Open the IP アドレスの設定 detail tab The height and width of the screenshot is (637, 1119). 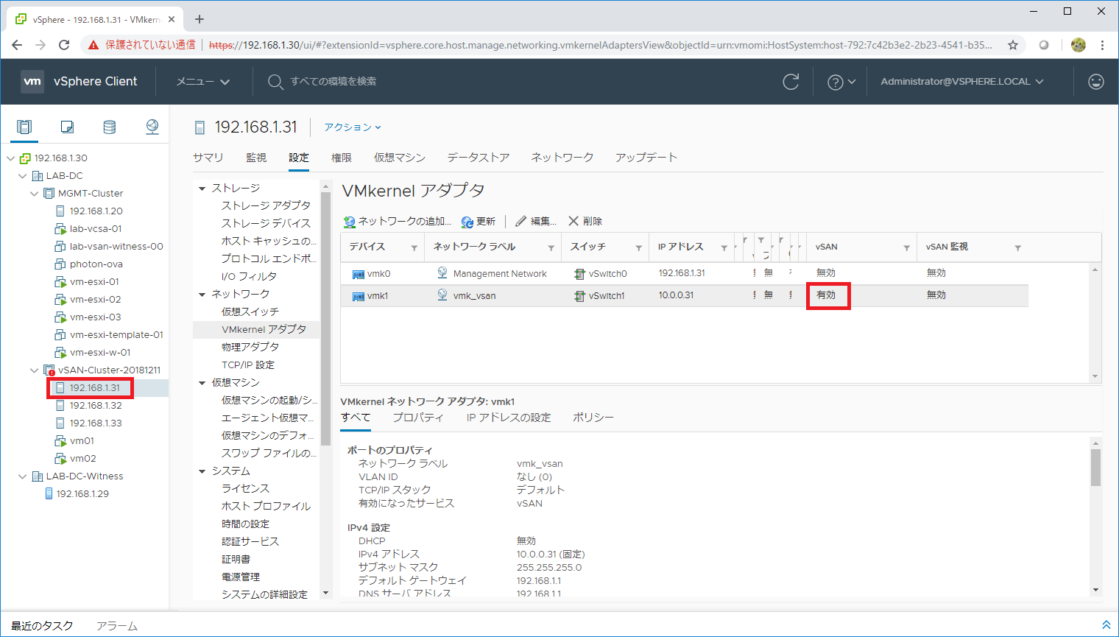tap(509, 418)
